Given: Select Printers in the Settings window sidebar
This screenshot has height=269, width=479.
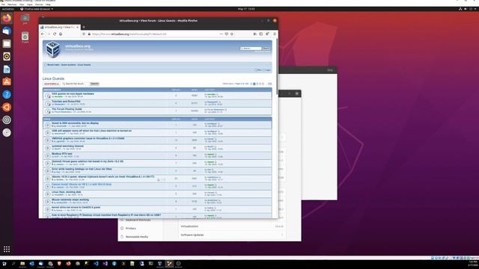Looking at the screenshot, I should pyautogui.click(x=130, y=228).
